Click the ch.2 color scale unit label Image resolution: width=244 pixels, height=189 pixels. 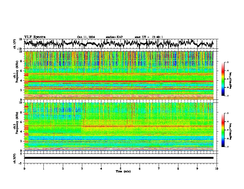[x=231, y=131]
